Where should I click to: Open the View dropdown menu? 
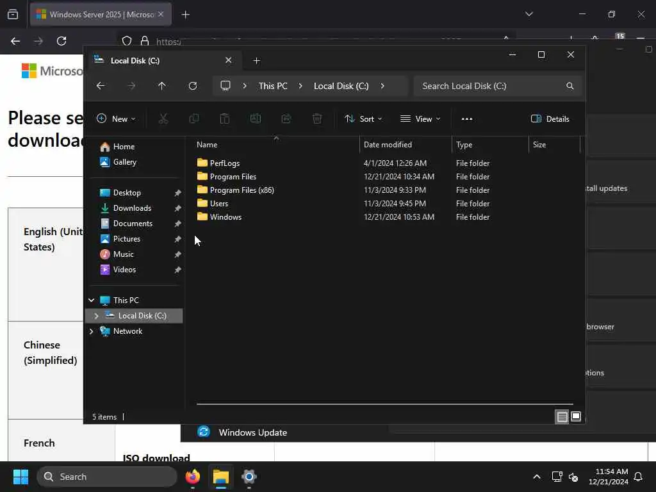pos(420,119)
